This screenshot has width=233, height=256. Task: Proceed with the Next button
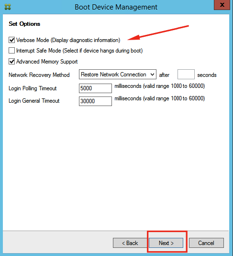pyautogui.click(x=166, y=243)
